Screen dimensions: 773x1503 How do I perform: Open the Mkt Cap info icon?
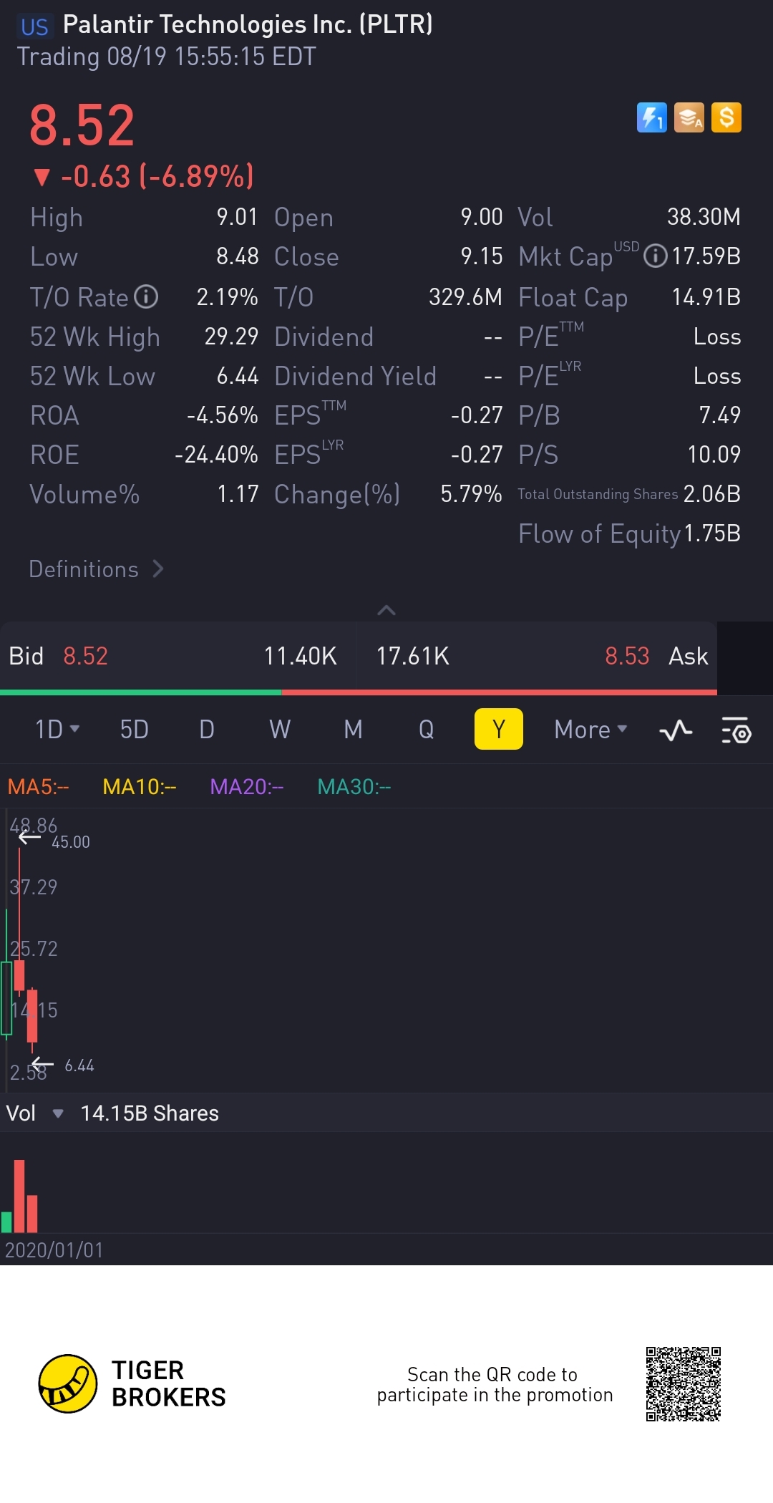pyautogui.click(x=655, y=256)
